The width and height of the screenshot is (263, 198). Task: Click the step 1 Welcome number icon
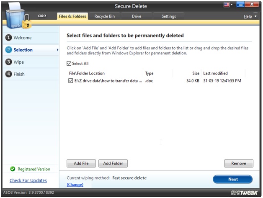(8, 38)
